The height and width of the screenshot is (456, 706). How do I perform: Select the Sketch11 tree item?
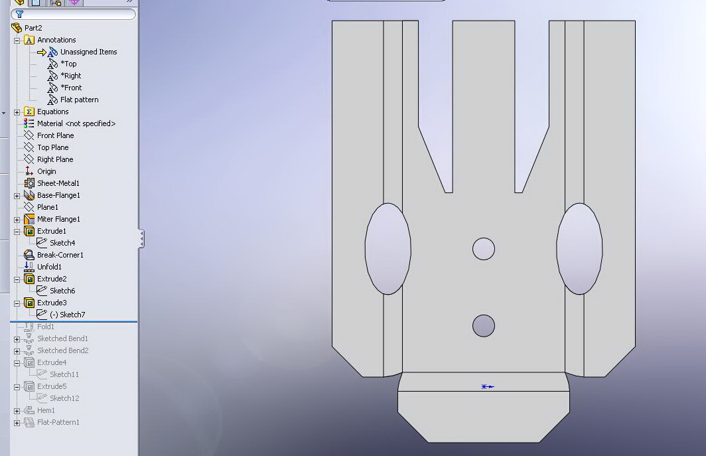tap(64, 374)
